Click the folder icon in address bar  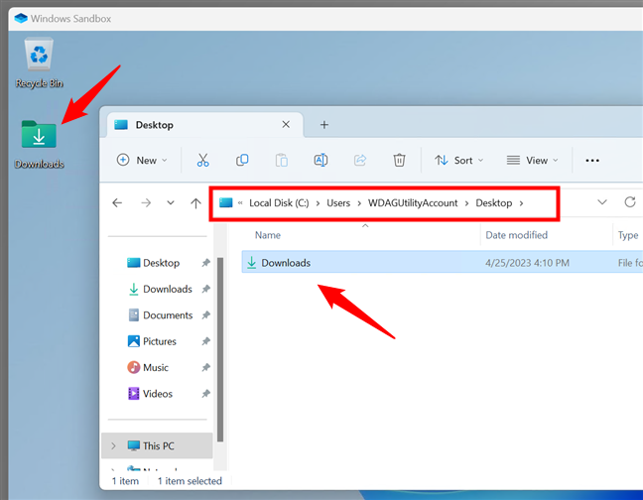coord(225,202)
